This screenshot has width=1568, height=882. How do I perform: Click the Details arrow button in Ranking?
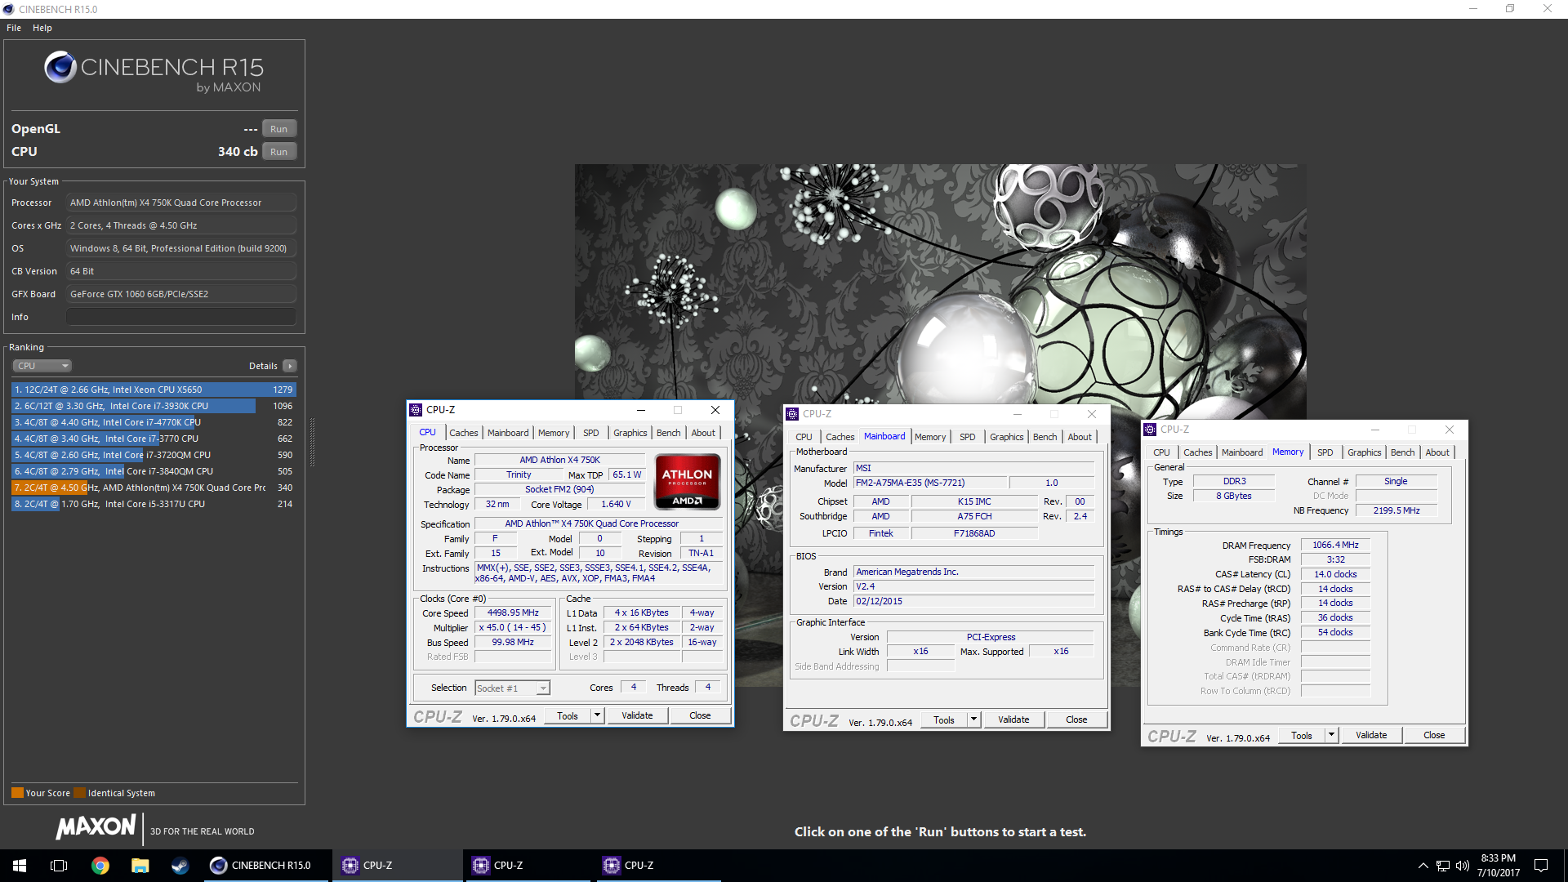pyautogui.click(x=289, y=366)
